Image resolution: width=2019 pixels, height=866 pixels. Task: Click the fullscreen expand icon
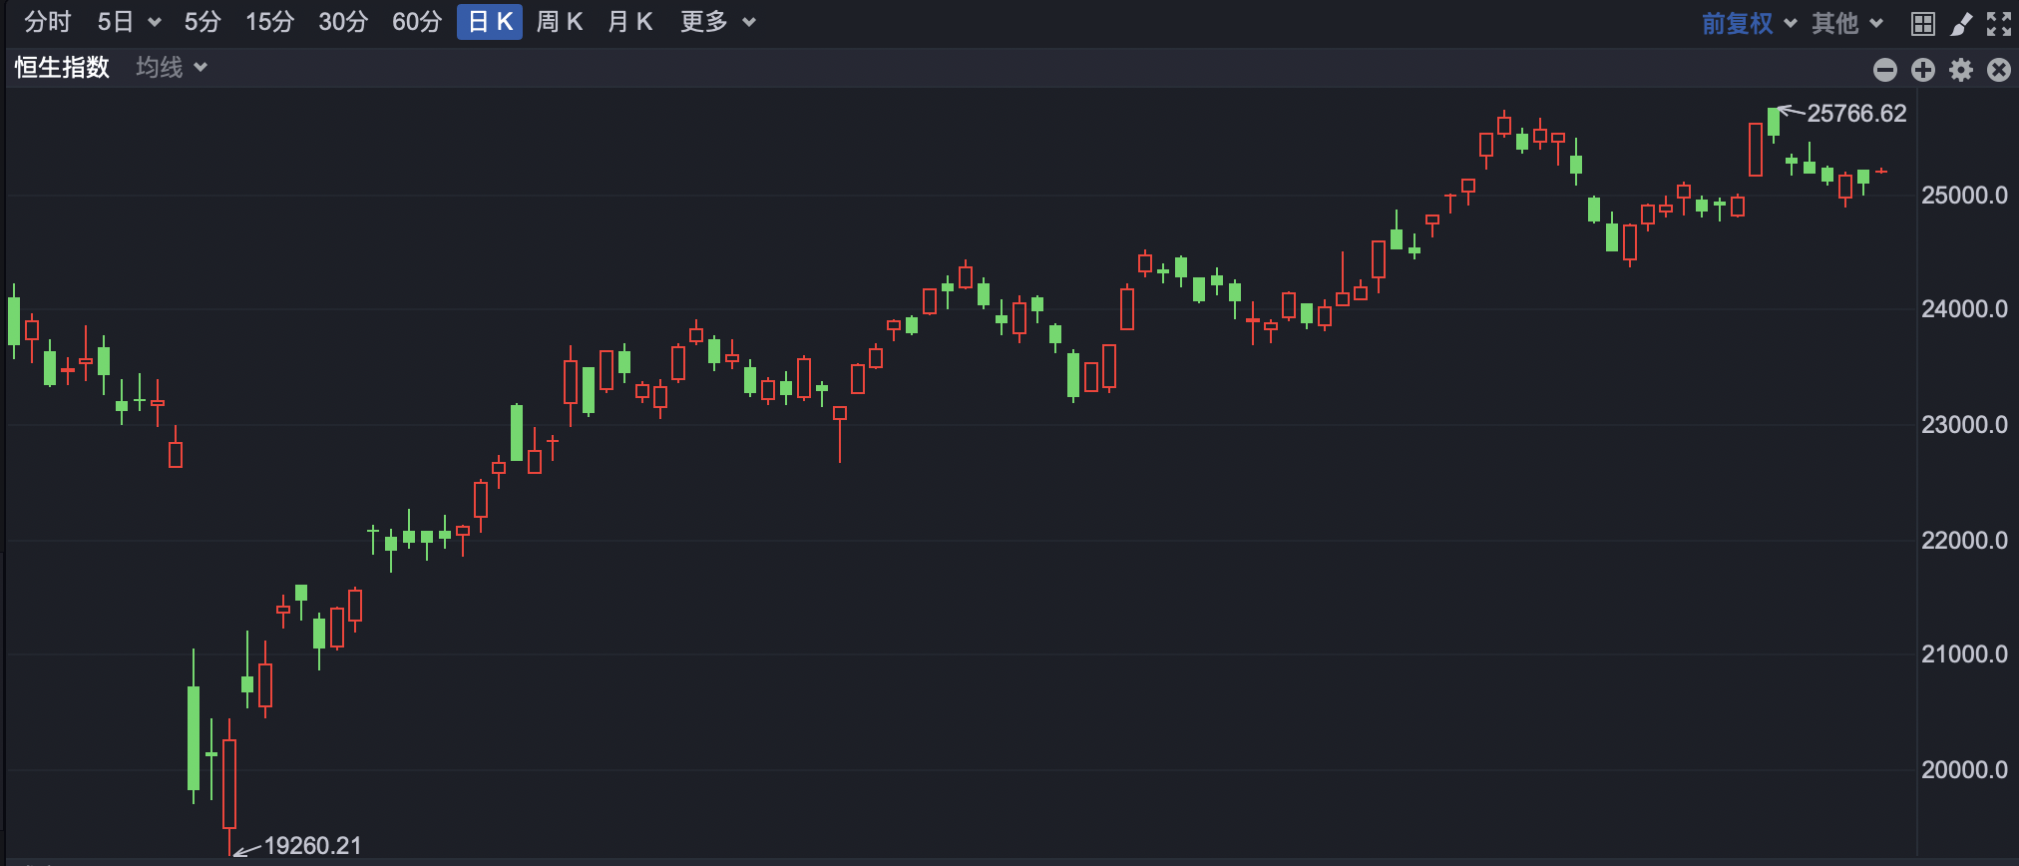(1999, 24)
